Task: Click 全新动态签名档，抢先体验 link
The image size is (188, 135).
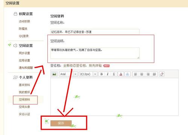Action: pyautogui.click(x=82, y=65)
